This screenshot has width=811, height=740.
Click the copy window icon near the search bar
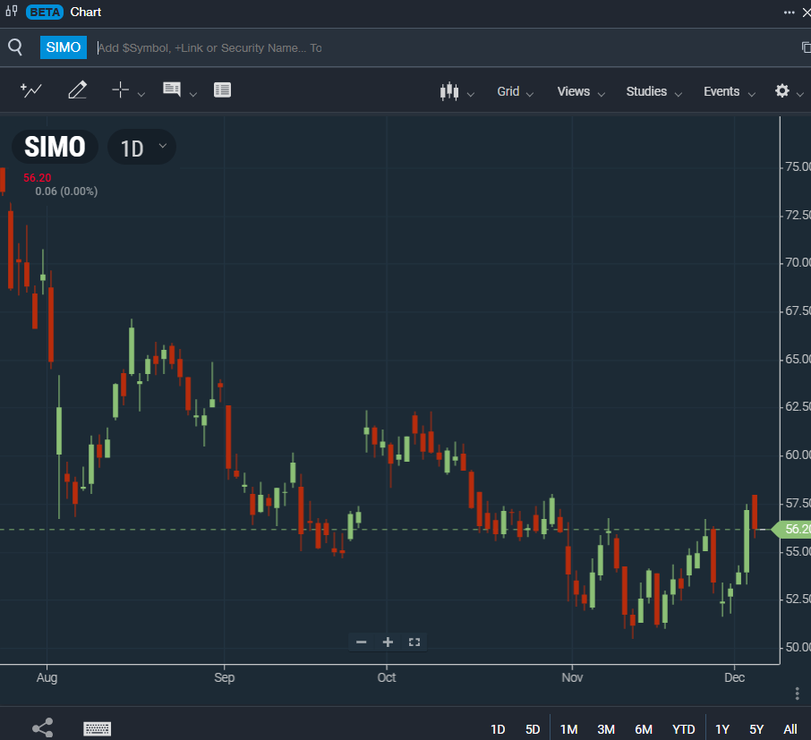click(806, 47)
